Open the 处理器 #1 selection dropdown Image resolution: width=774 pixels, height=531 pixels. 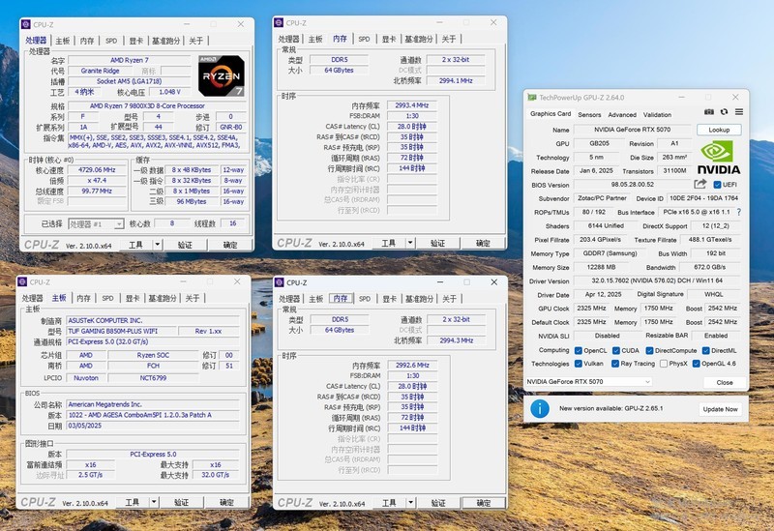(96, 224)
